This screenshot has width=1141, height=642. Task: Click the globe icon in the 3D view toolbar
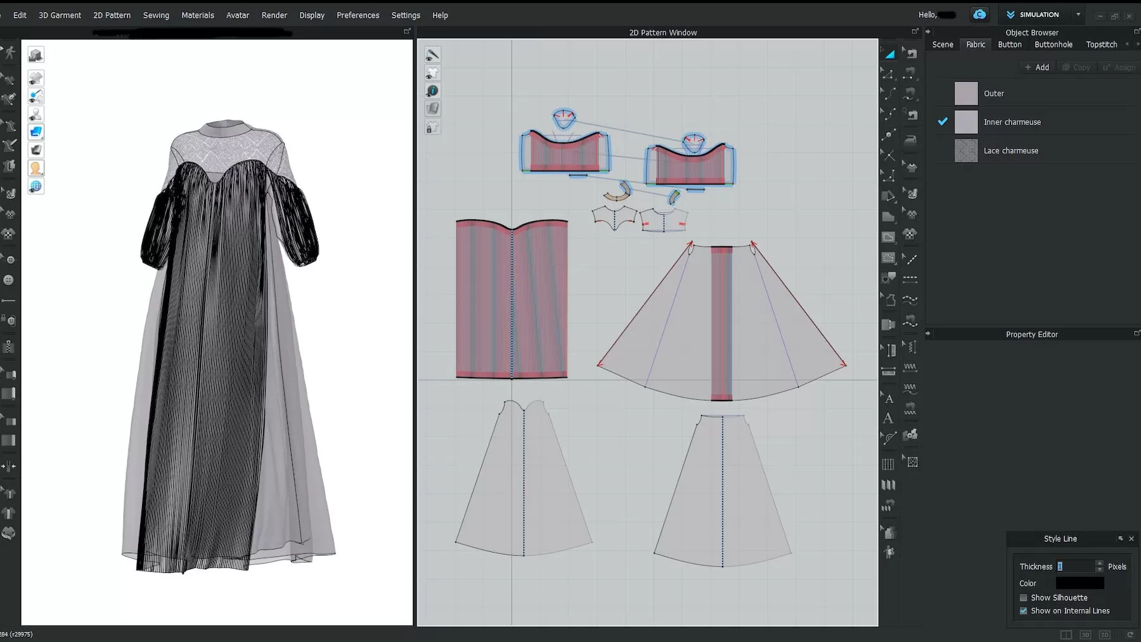click(x=36, y=186)
